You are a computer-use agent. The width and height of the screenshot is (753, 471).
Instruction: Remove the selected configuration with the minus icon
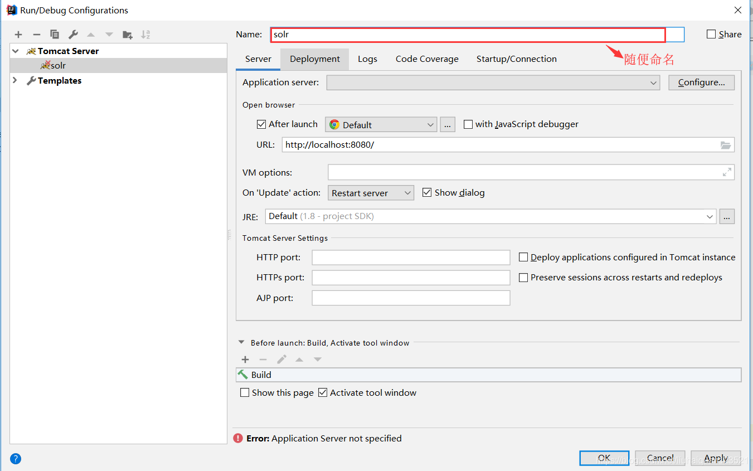point(36,35)
